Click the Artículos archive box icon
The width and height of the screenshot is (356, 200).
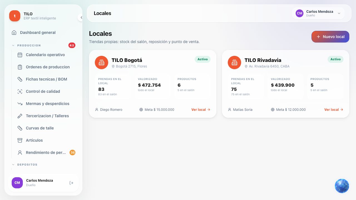pos(20,140)
